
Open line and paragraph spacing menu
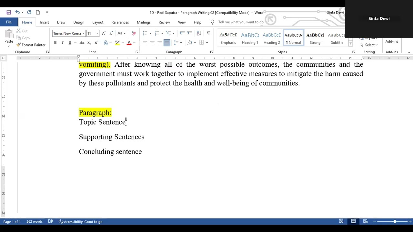pyautogui.click(x=177, y=43)
